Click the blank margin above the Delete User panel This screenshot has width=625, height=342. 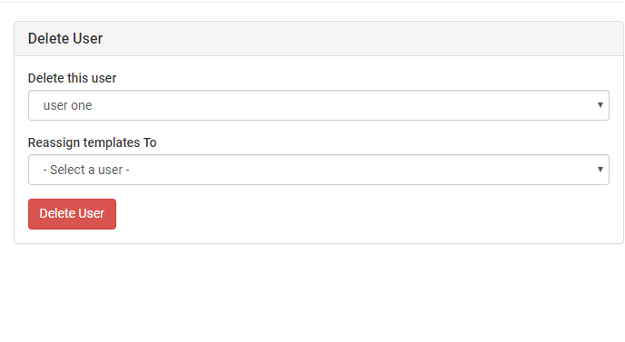[x=312, y=12]
